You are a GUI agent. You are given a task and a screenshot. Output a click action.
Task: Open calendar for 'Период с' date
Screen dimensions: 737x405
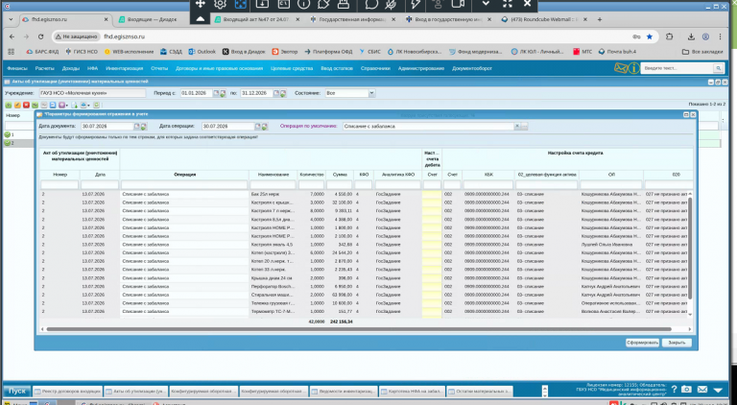[216, 93]
